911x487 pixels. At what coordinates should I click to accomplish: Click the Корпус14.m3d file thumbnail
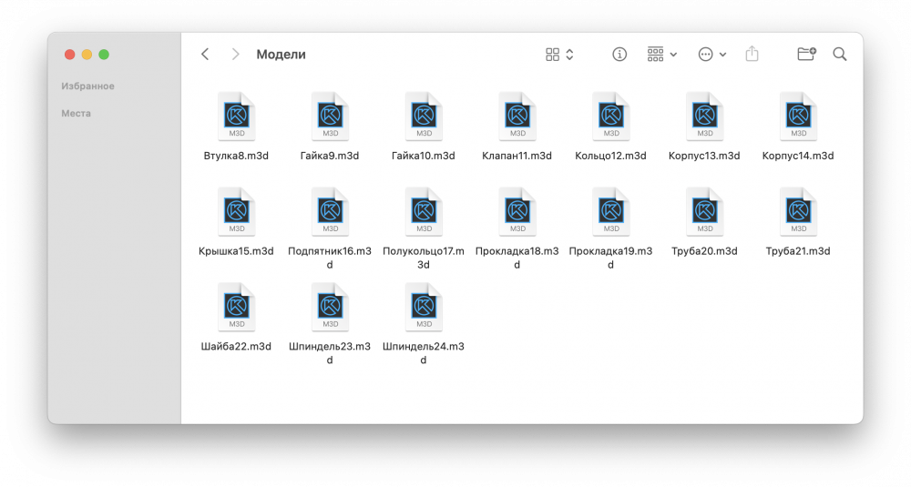click(x=798, y=117)
